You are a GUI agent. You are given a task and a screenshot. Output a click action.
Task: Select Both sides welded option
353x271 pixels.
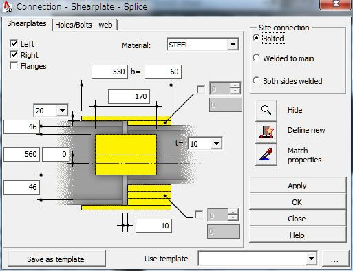257,80
